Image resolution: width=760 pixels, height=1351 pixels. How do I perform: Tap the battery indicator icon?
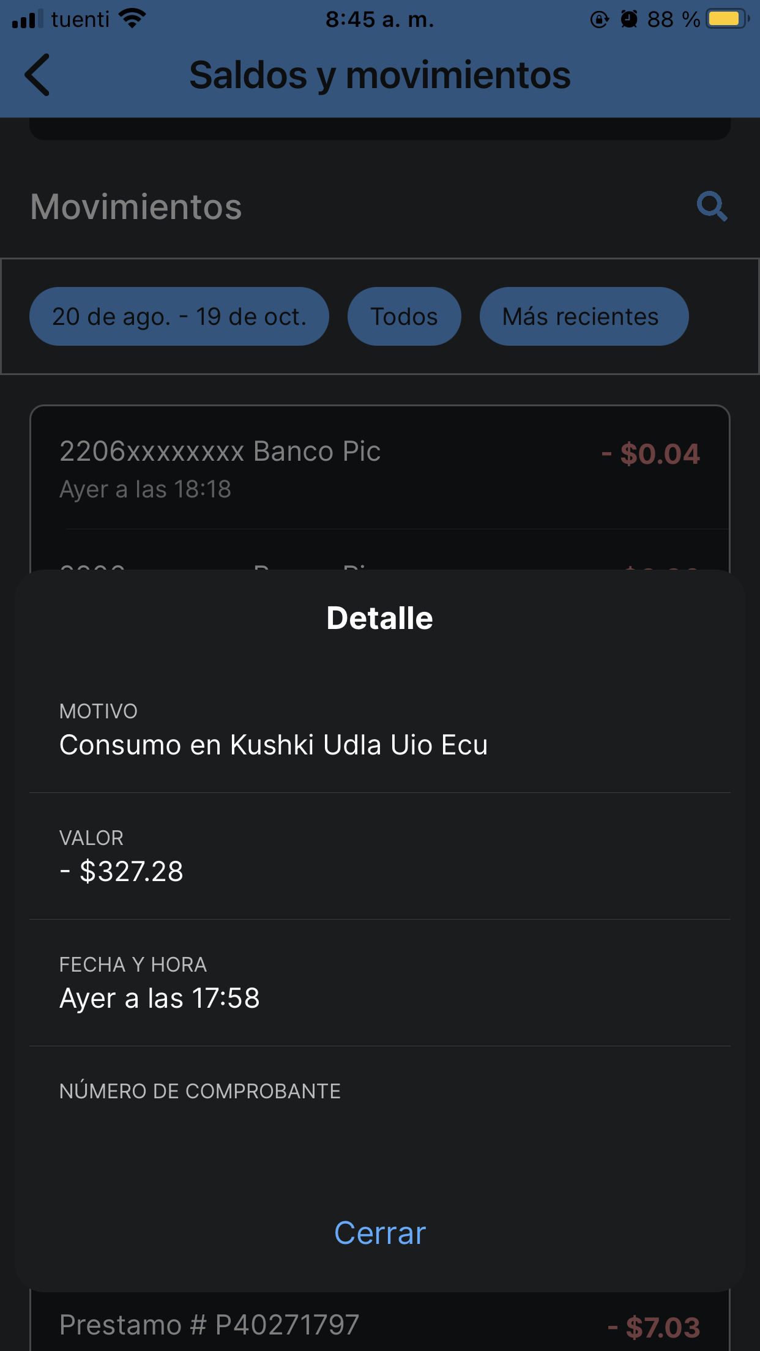tap(726, 19)
